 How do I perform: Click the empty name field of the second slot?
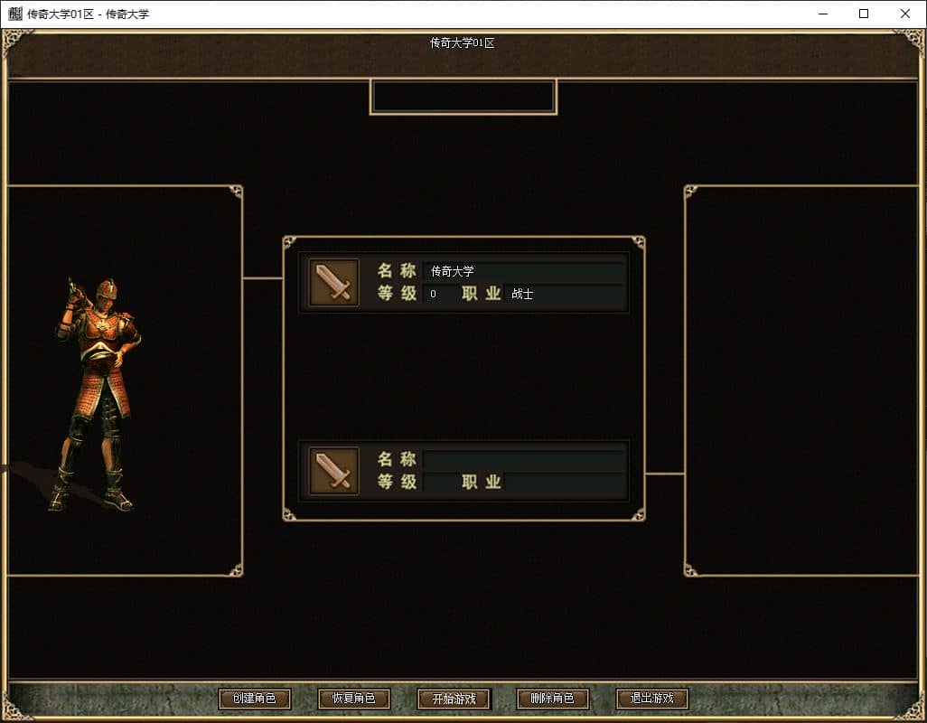524,459
